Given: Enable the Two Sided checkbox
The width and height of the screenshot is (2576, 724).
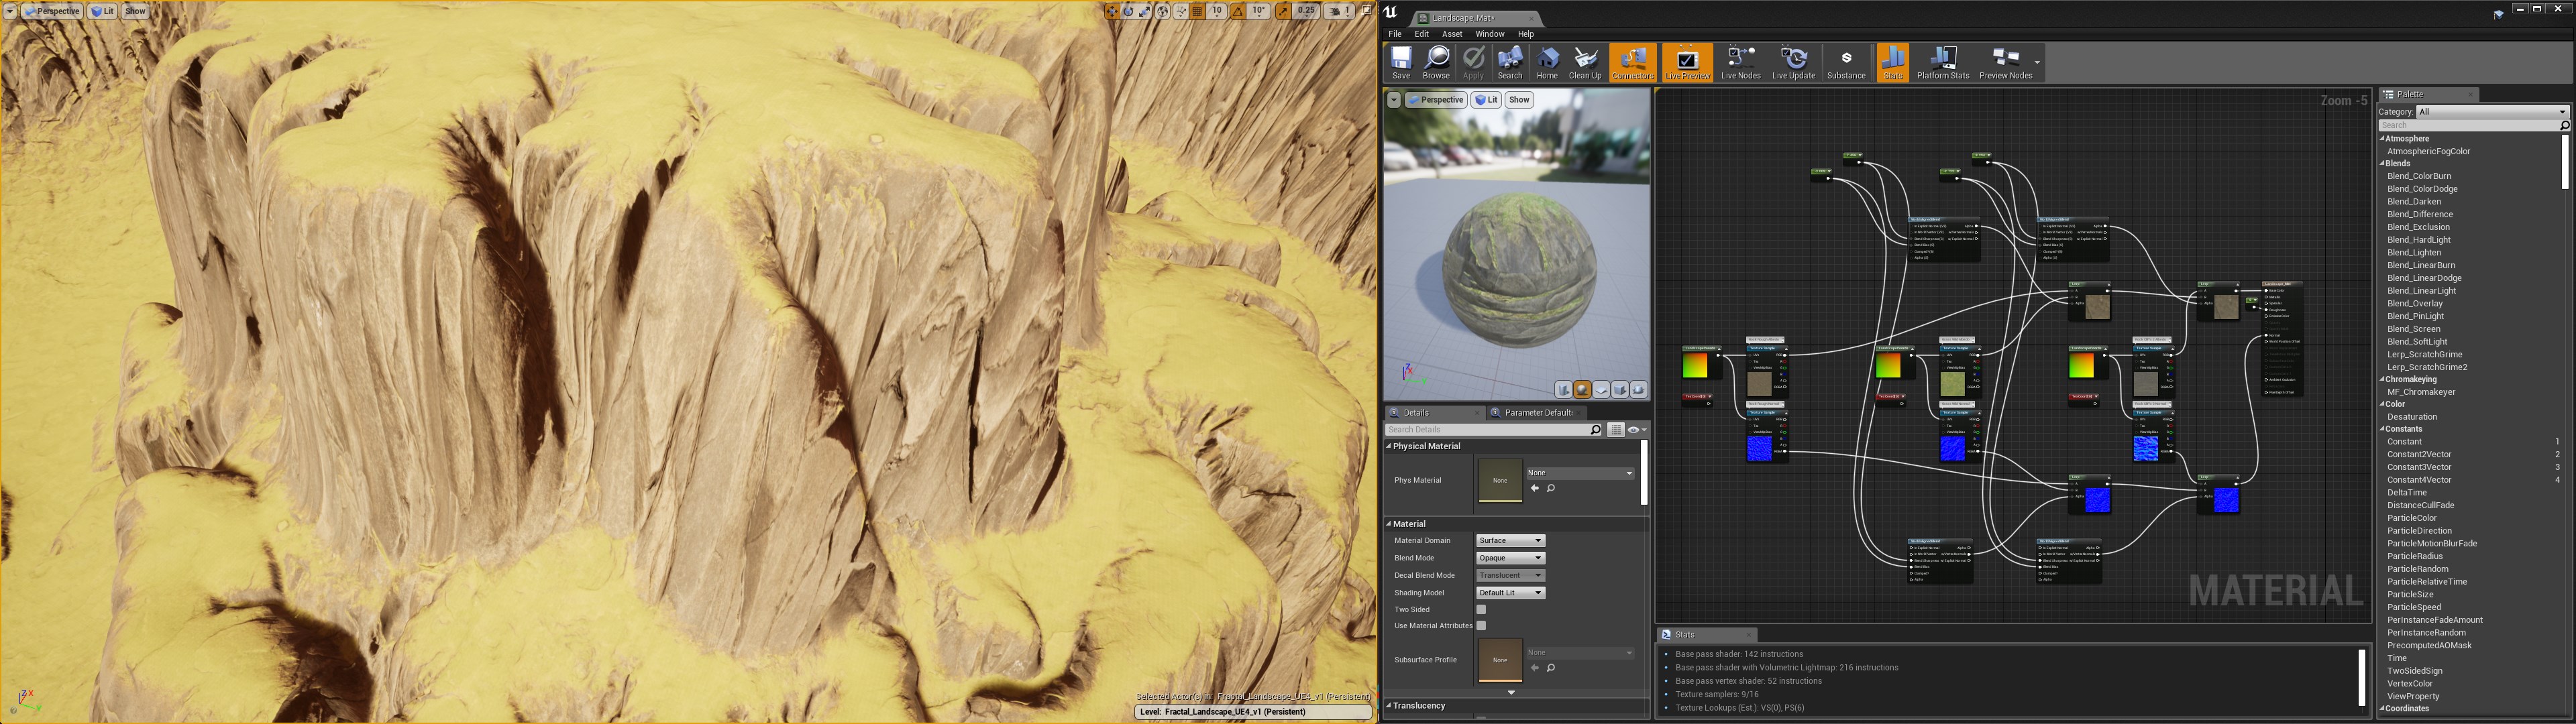Looking at the screenshot, I should 1481,609.
